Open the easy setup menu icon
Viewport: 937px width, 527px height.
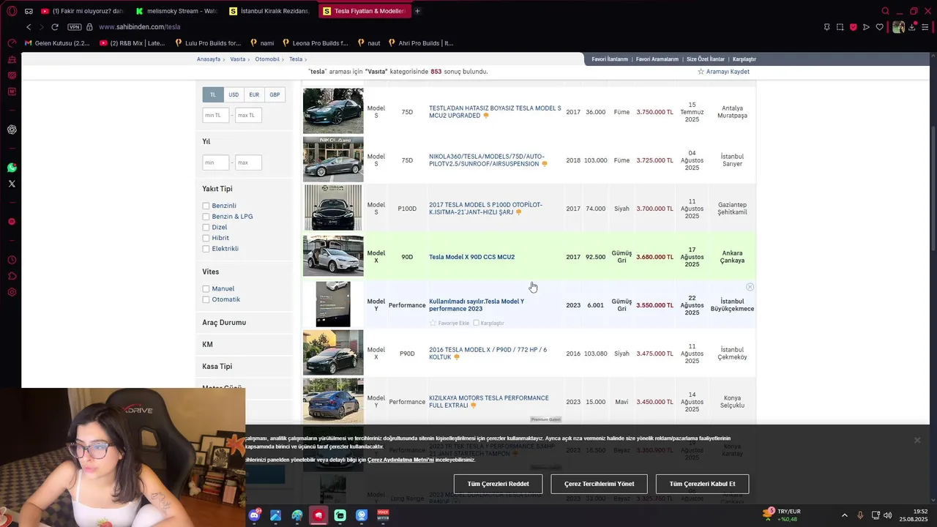(x=925, y=27)
